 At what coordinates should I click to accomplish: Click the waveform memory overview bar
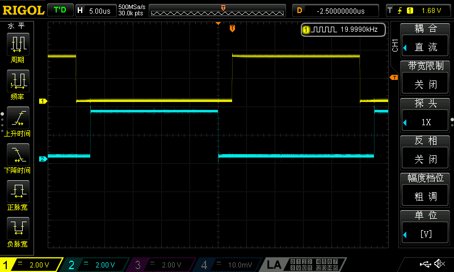click(x=217, y=11)
